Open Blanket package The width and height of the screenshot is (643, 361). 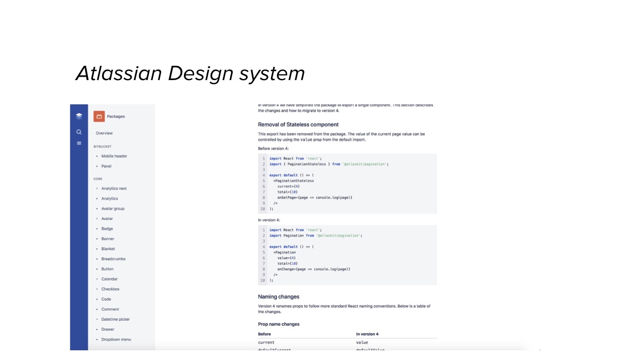click(x=108, y=249)
